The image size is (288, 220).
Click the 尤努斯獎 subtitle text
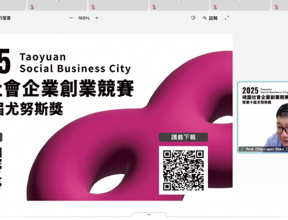(x=34, y=109)
